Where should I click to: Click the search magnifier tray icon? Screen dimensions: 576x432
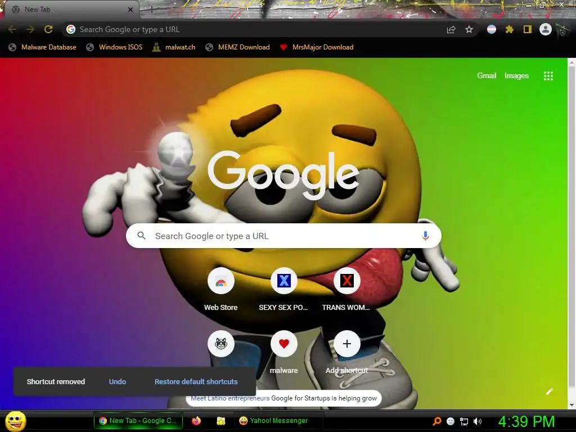[436, 421]
